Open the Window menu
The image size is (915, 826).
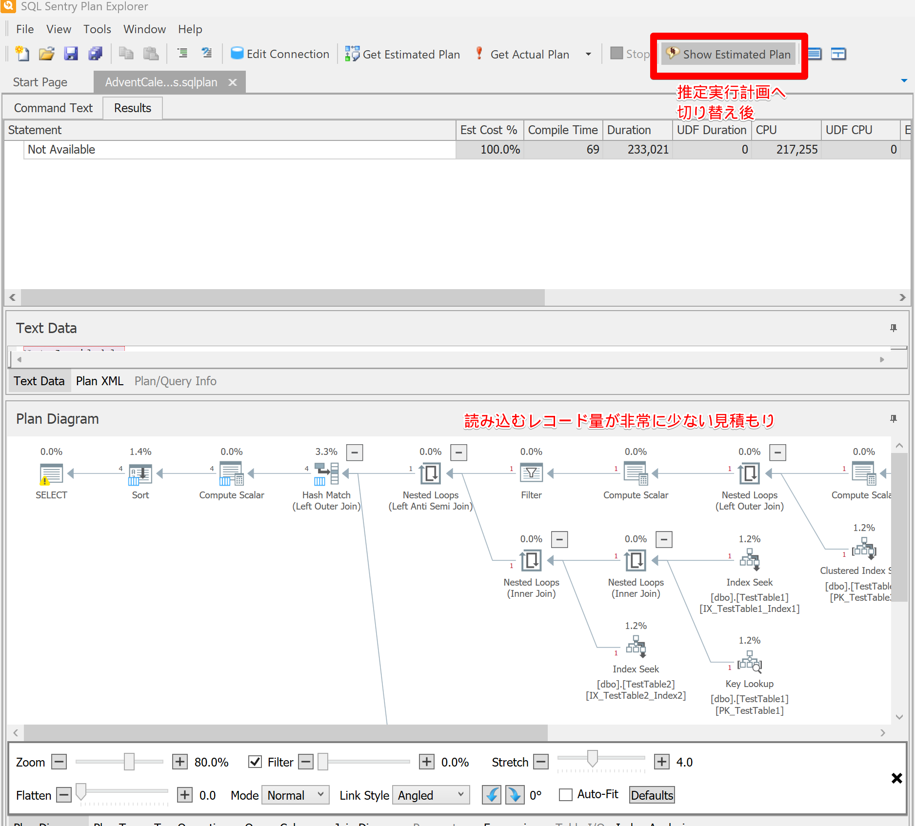[x=144, y=29]
